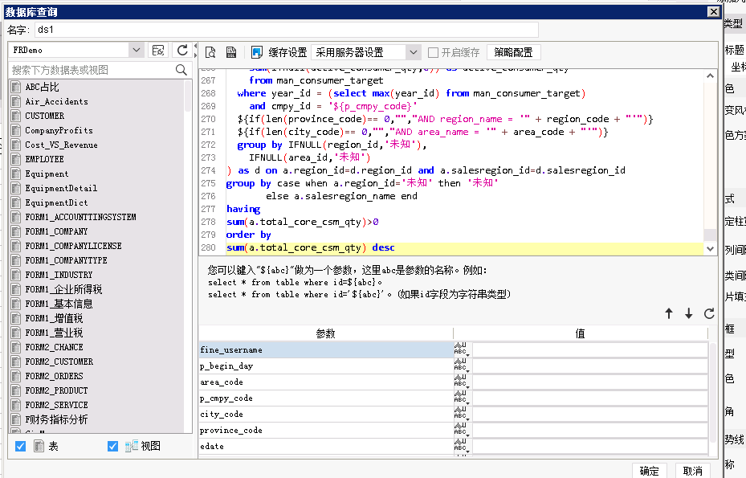Click the 视图 view icon beside checkbox
The height and width of the screenshot is (478, 746).
pos(132,446)
